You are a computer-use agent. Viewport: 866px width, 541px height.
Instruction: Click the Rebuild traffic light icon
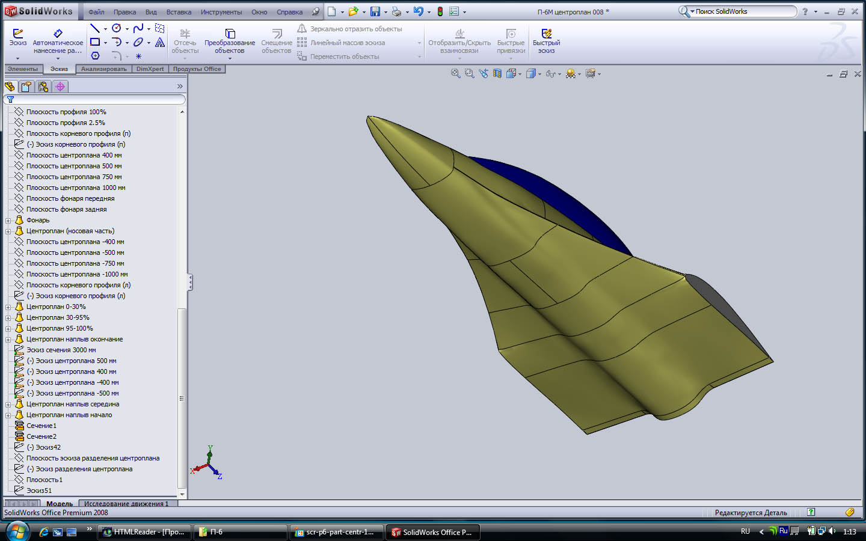(x=440, y=11)
